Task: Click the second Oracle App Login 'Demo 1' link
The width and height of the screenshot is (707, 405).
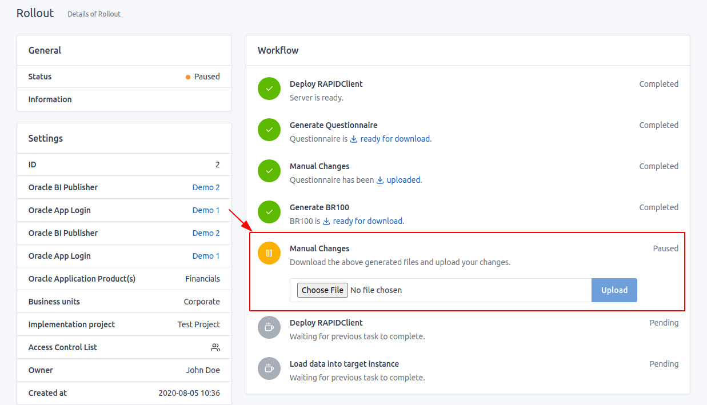Action: tap(206, 256)
